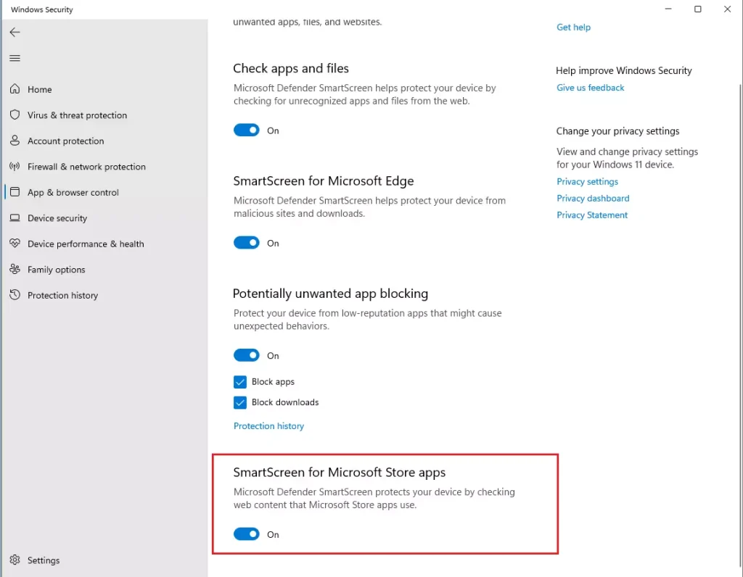Open Device security page
Viewport: 743px width, 577px height.
point(105,217)
